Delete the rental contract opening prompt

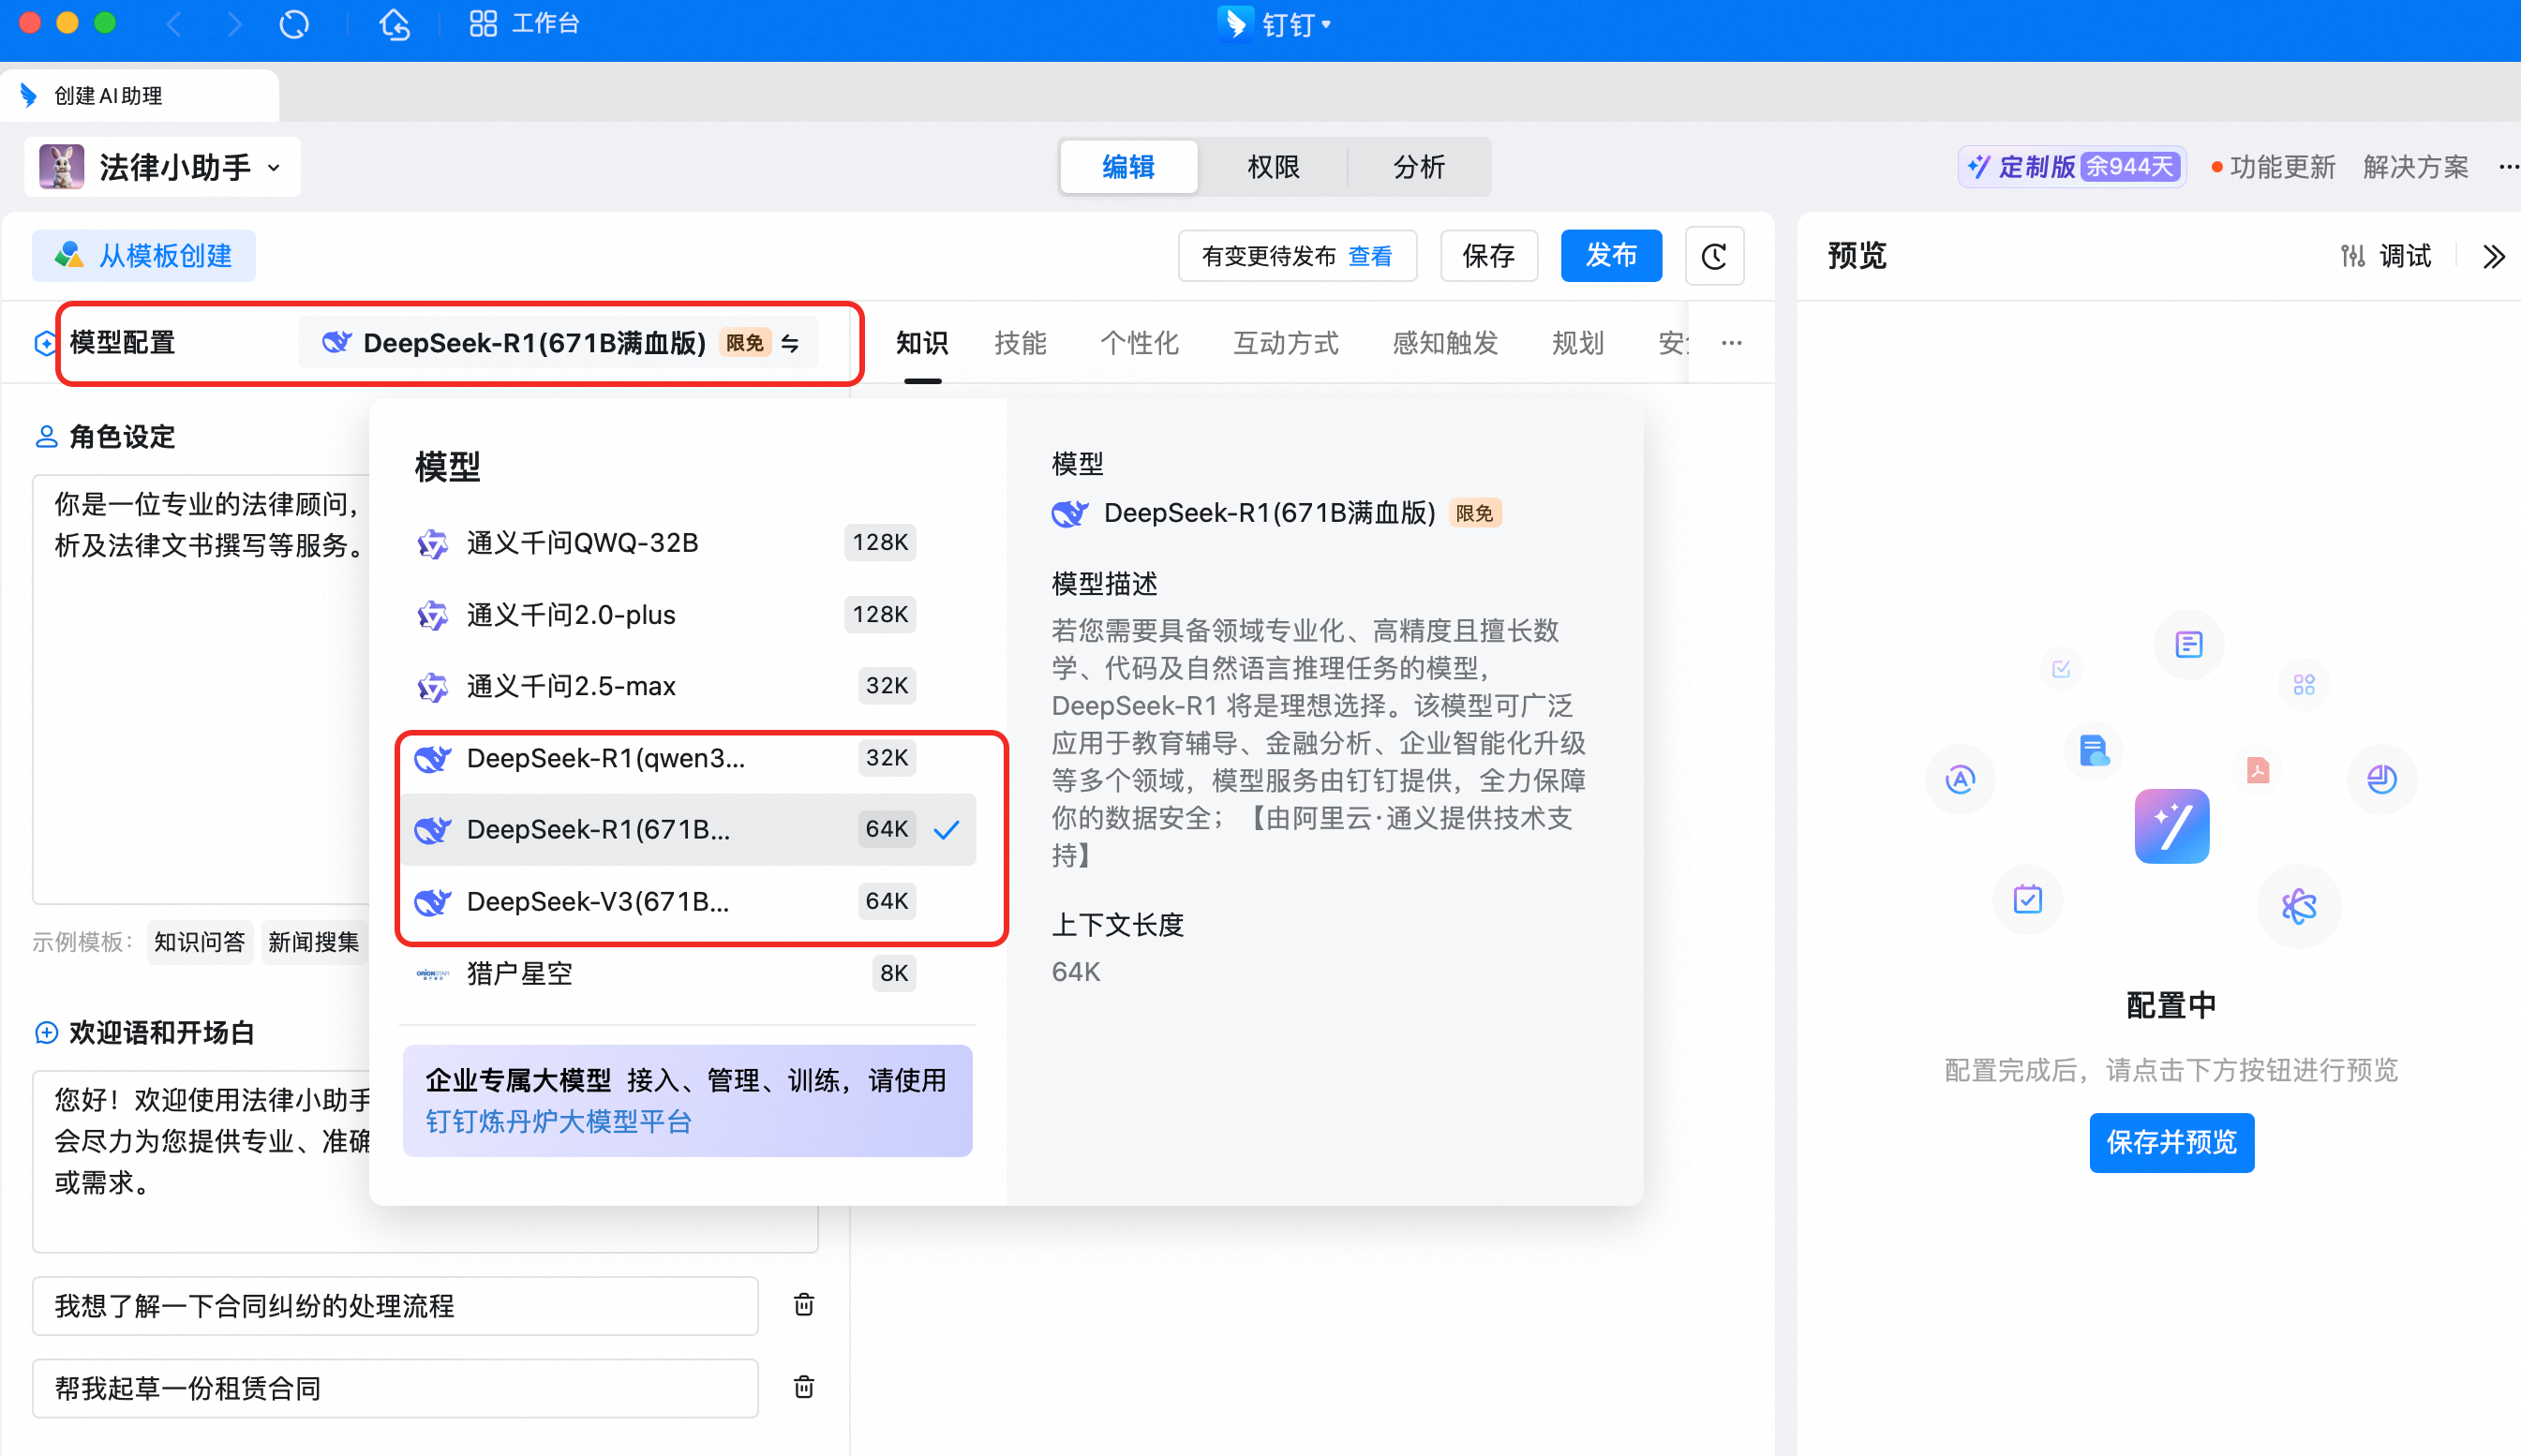[803, 1387]
